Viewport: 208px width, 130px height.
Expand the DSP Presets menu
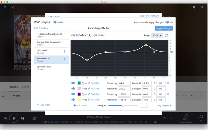(42, 28)
